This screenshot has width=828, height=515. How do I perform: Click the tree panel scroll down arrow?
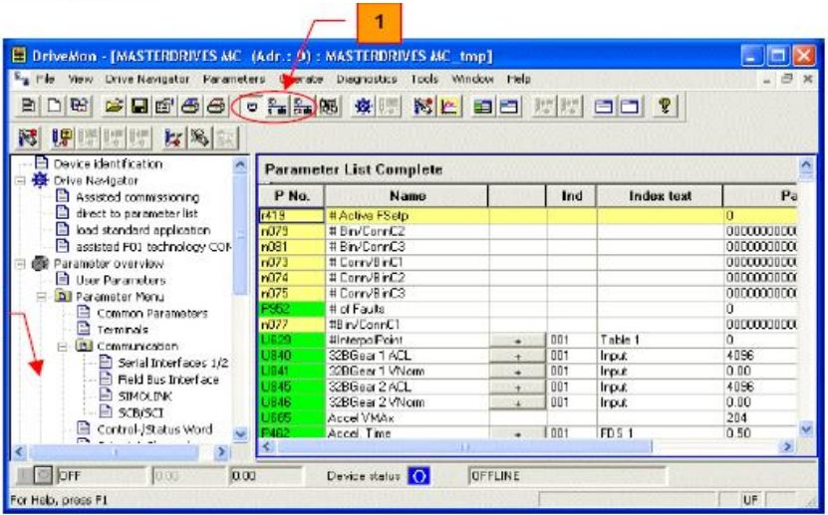click(x=240, y=434)
